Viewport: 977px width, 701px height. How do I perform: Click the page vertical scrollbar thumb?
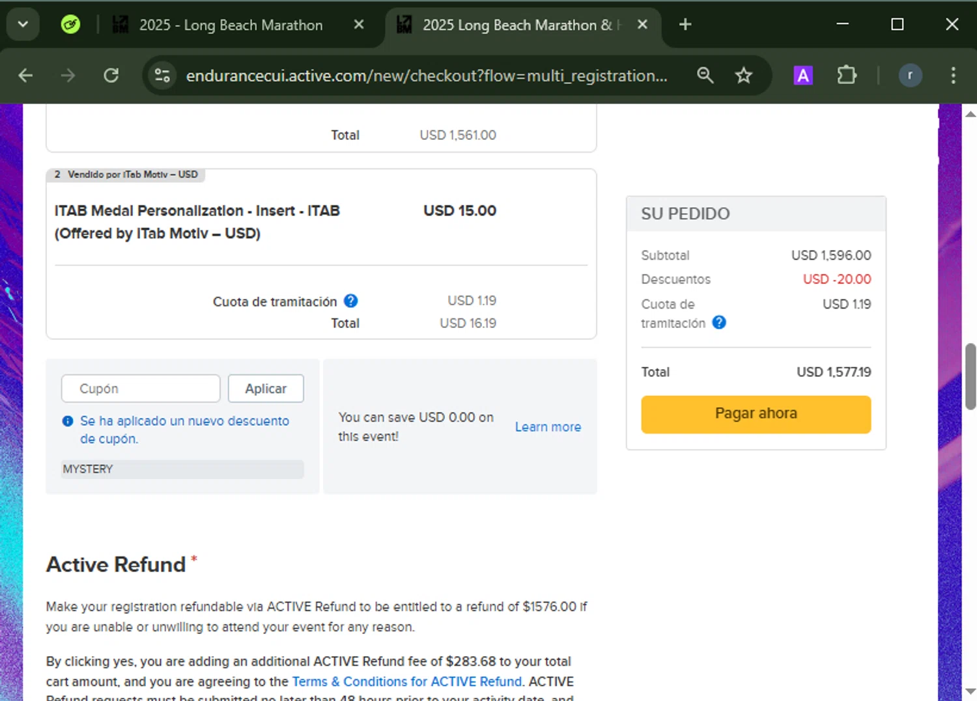(970, 377)
